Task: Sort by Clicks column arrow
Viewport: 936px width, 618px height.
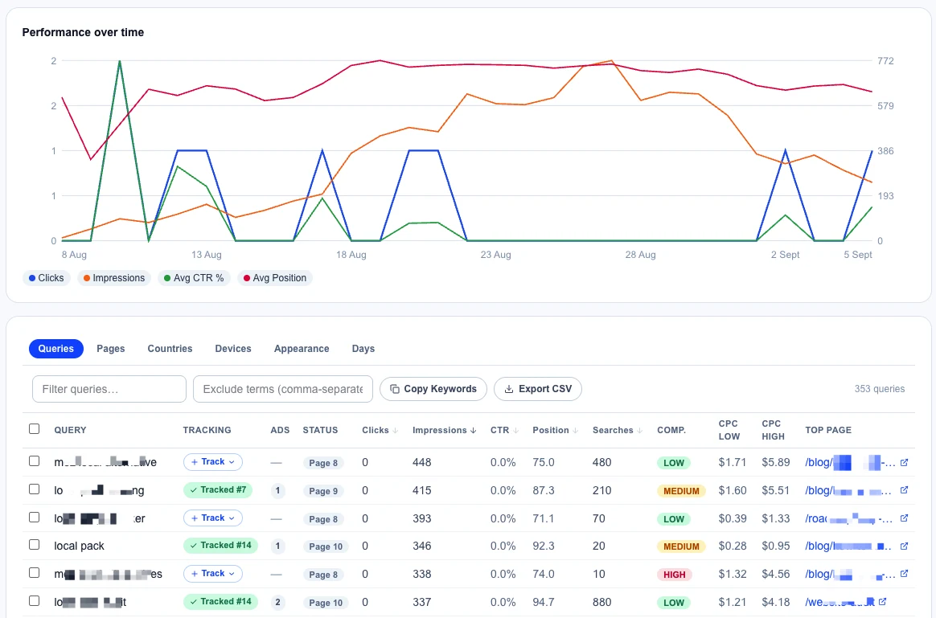Action: [395, 431]
